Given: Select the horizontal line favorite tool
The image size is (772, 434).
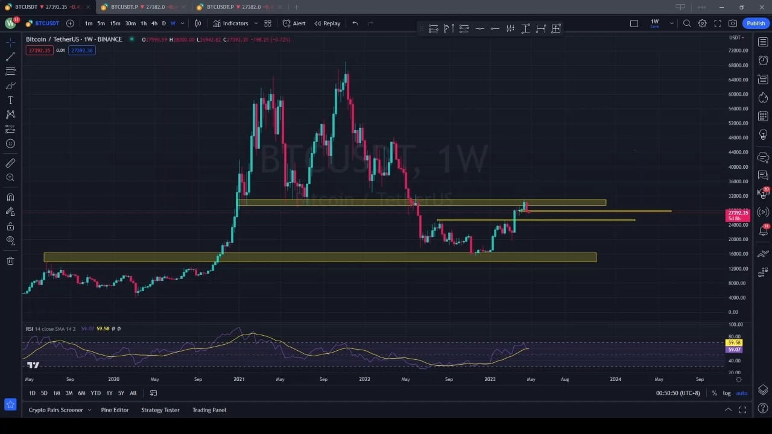Looking at the screenshot, I should (479, 29).
